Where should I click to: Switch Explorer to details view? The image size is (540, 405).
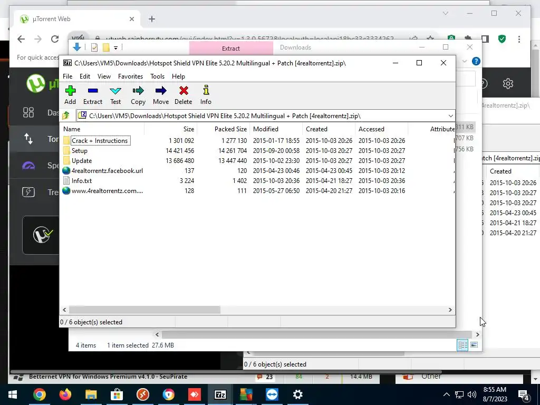[462, 345]
